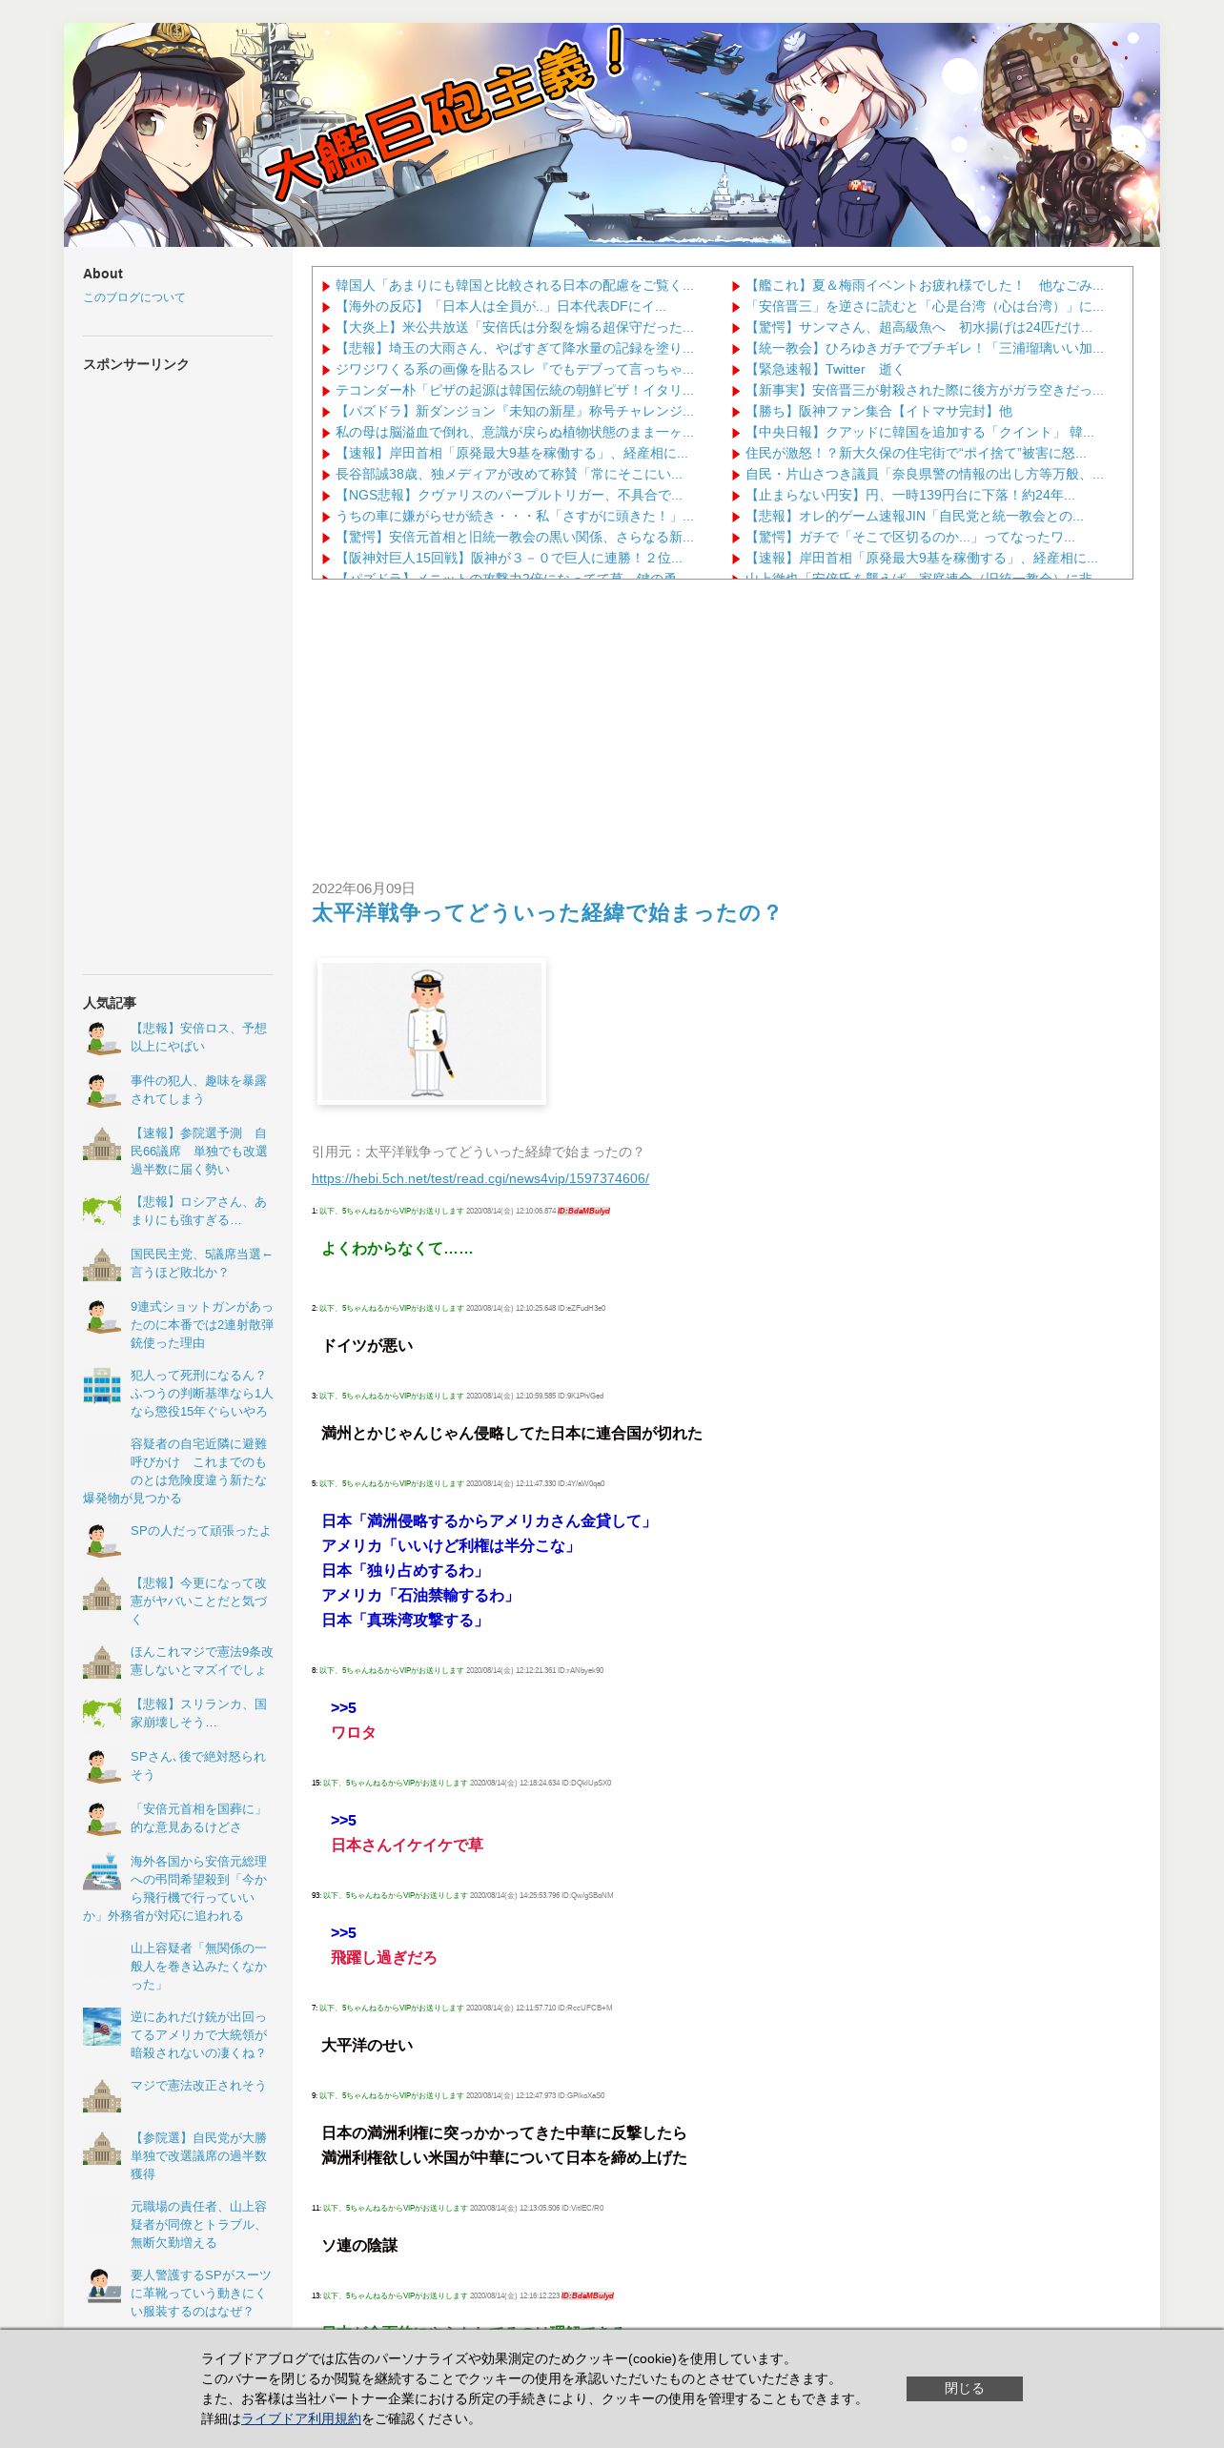The image size is (1224, 2448).
Task: Click the first >>5 reply anchor above ワロタ
Action: tap(343, 1708)
